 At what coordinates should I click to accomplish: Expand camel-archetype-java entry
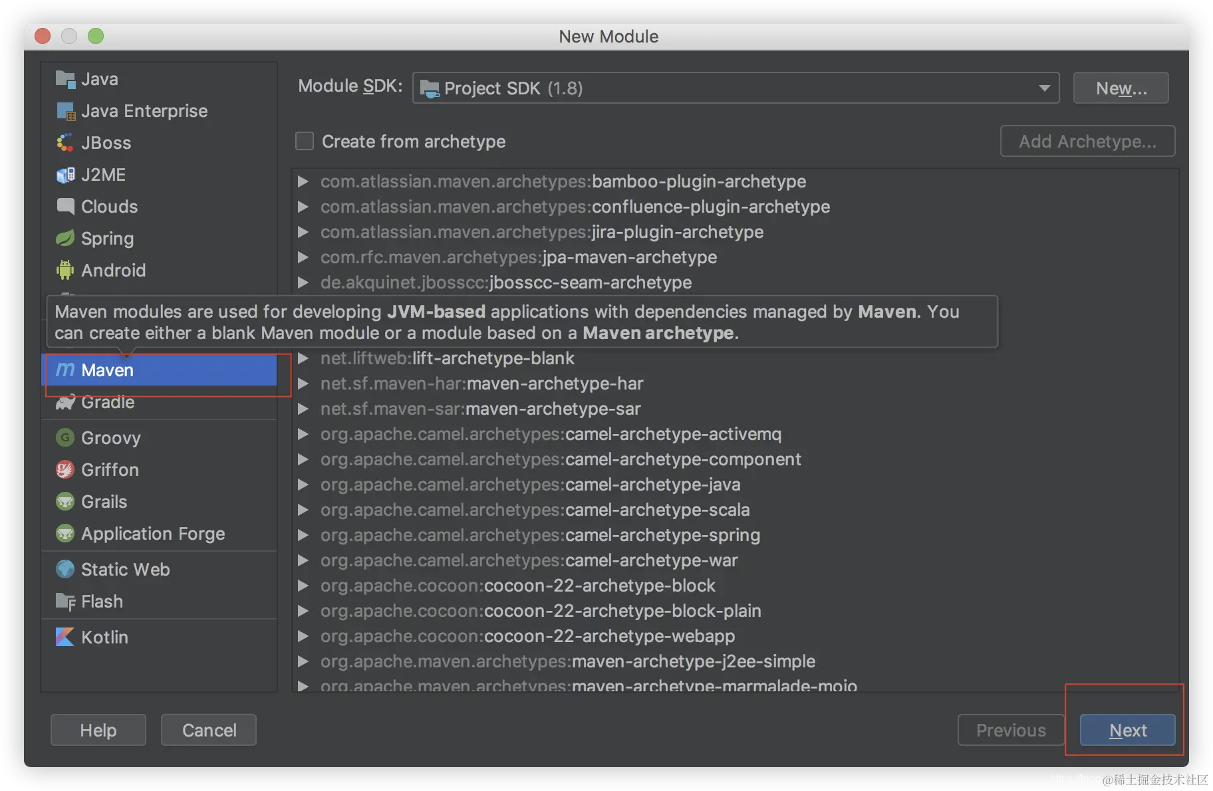click(303, 485)
